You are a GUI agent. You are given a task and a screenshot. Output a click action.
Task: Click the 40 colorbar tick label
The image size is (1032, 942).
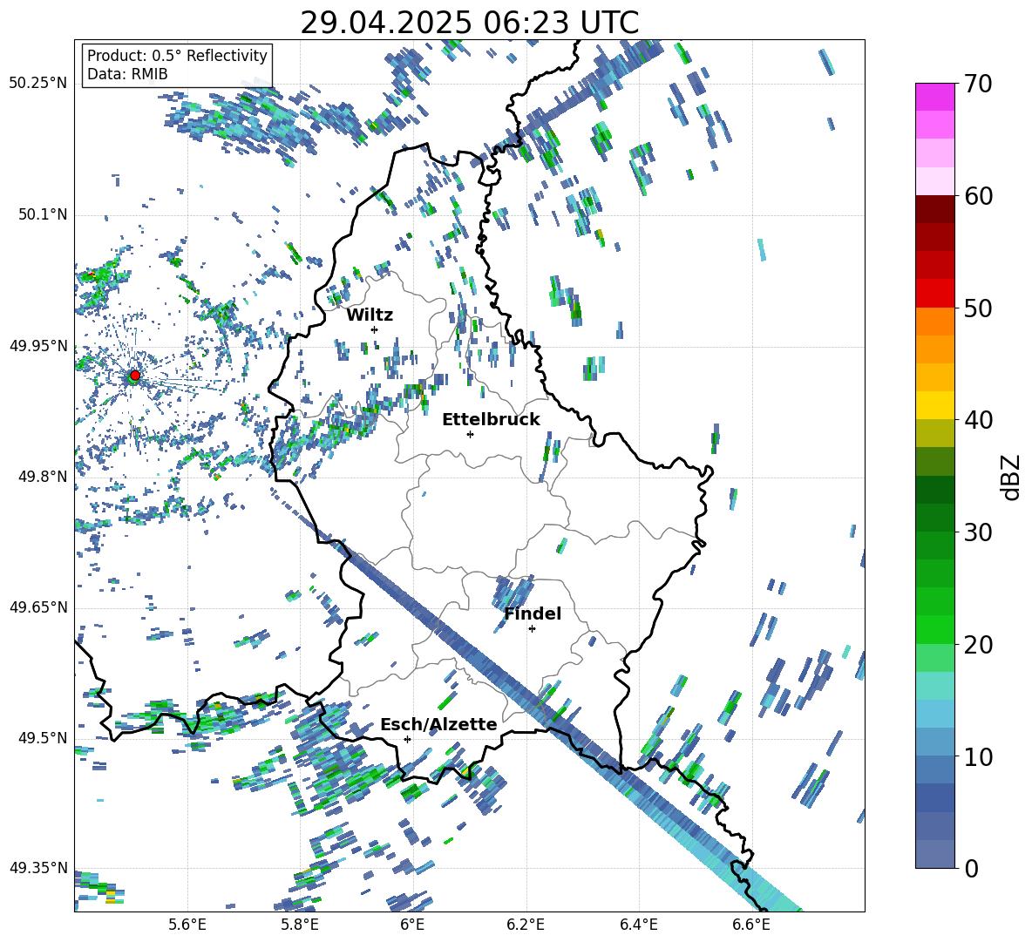pyautogui.click(x=978, y=420)
